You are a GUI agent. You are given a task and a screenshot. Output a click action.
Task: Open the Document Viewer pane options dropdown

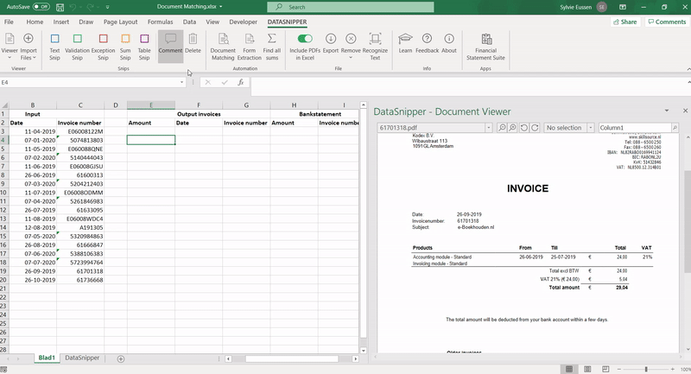pyautogui.click(x=667, y=111)
